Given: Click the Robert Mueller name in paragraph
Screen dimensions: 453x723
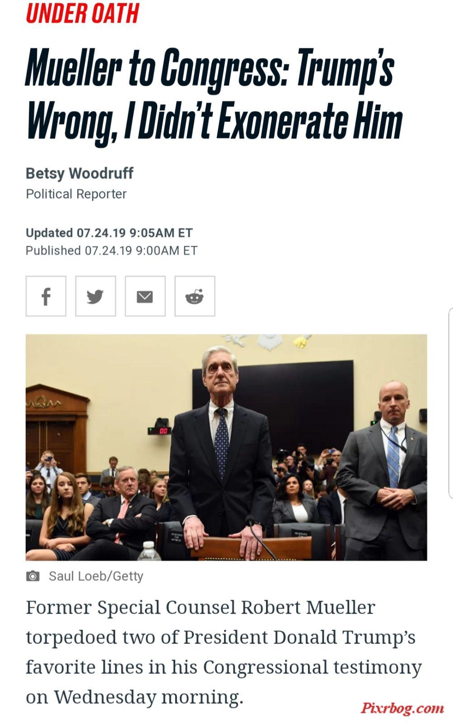Looking at the screenshot, I should coord(308,607).
